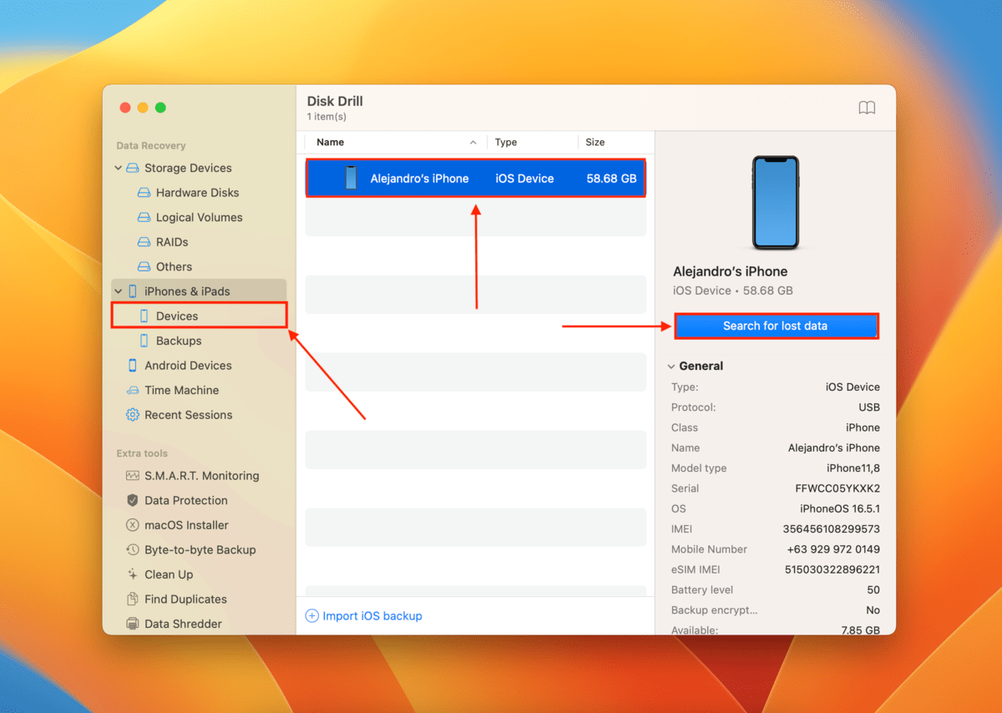Click the Byte-to-byte Backup clock icon
The image size is (1002, 713).
click(x=133, y=549)
